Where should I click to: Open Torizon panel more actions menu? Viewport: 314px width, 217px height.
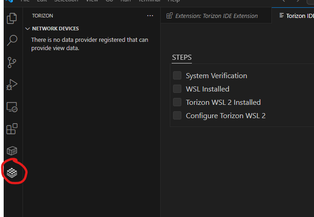coord(150,16)
